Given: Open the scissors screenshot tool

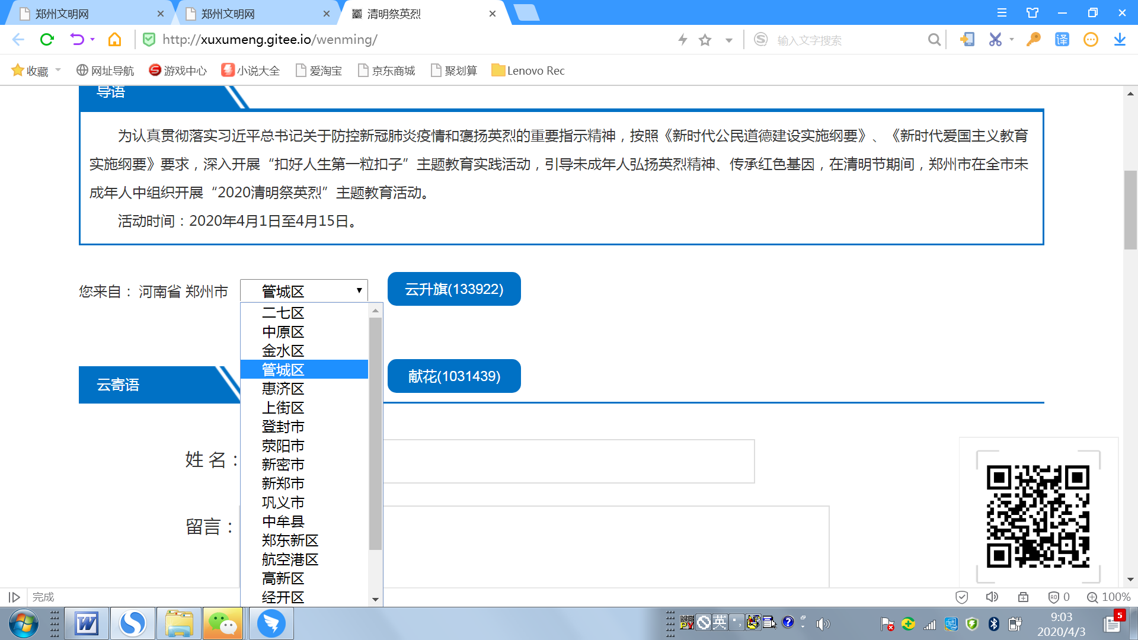Looking at the screenshot, I should tap(995, 40).
